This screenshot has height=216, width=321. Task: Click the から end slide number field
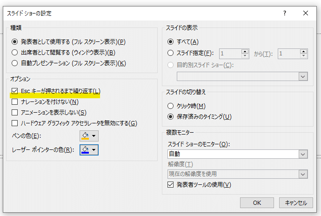pos(288,54)
